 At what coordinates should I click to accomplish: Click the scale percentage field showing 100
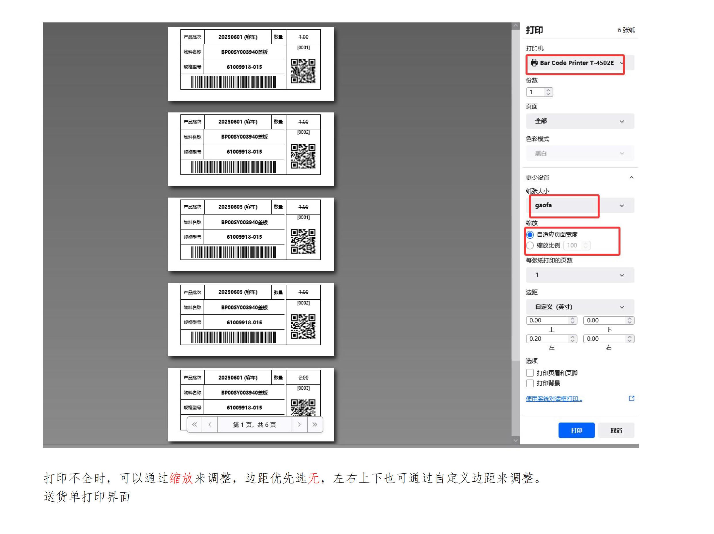pos(576,245)
